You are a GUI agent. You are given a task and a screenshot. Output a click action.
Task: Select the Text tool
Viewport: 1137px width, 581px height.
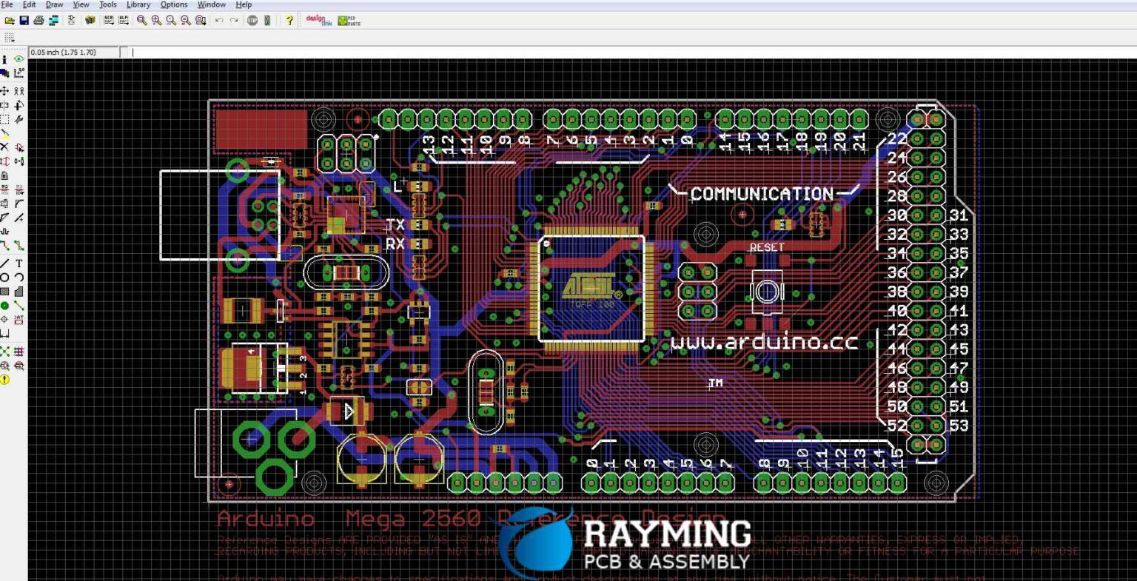click(x=19, y=263)
